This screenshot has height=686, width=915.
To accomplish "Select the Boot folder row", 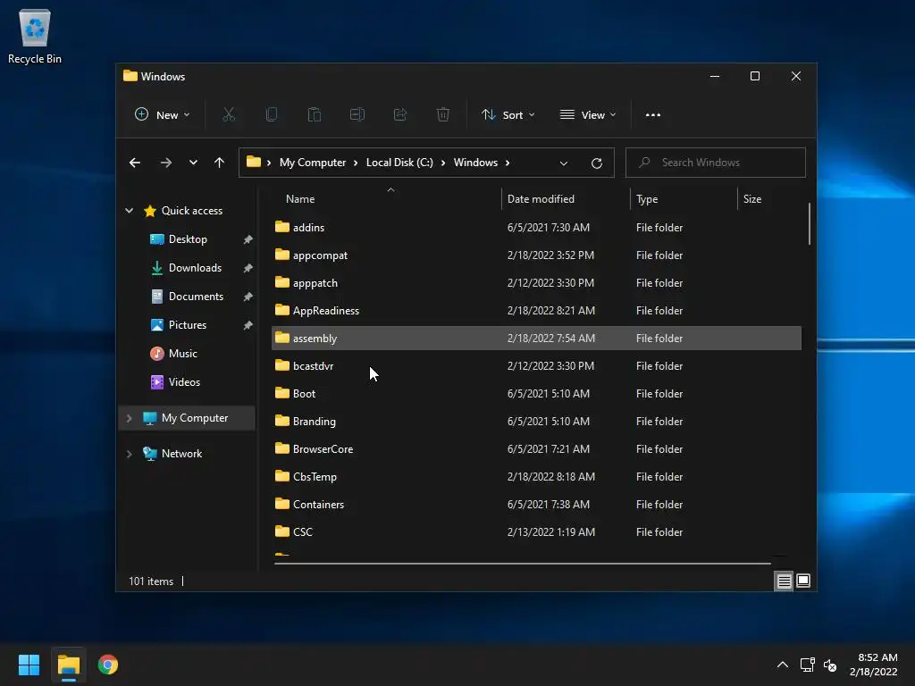I will point(536,394).
